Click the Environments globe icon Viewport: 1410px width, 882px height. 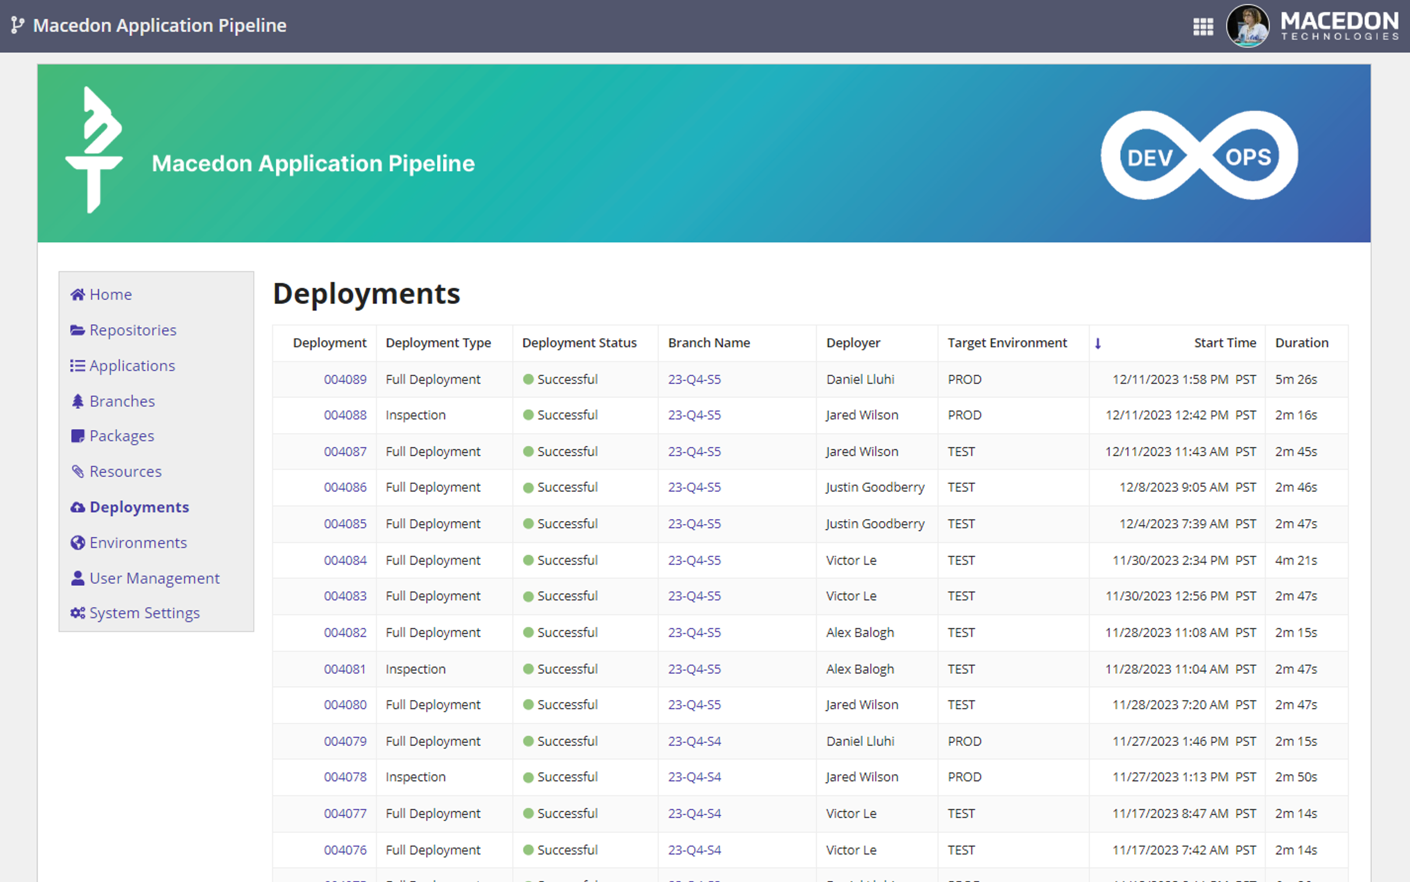click(x=77, y=543)
